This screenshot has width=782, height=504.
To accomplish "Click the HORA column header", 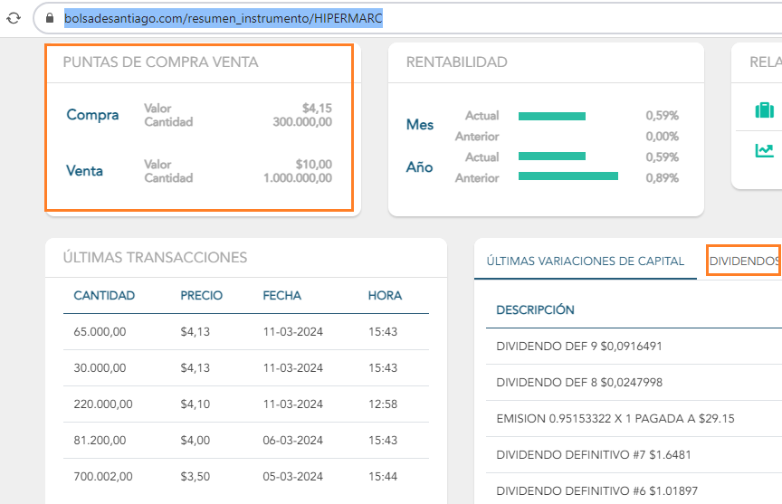I will (x=385, y=296).
